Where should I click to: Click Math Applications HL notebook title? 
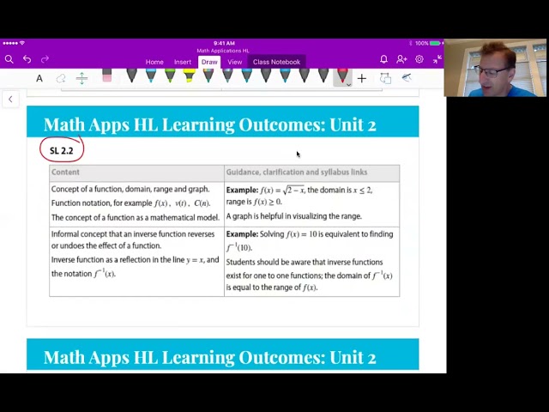pos(223,51)
